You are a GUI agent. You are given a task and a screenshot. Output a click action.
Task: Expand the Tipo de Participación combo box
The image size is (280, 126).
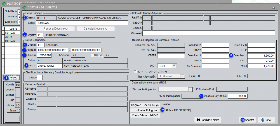[191, 89]
